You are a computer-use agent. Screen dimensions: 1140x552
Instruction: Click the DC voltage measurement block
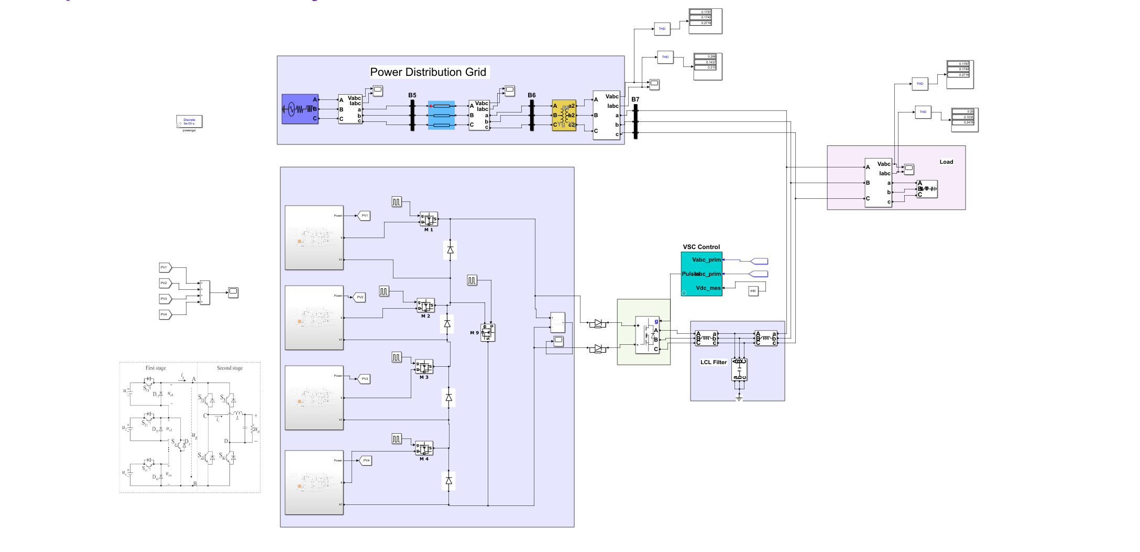[x=558, y=322]
